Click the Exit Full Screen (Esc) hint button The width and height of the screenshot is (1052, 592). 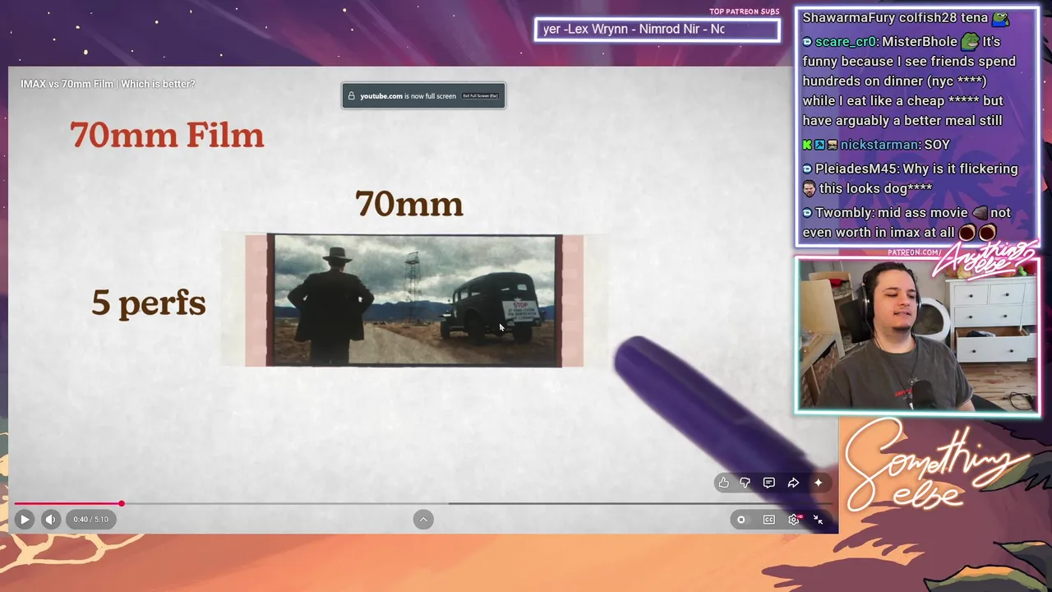coord(481,95)
